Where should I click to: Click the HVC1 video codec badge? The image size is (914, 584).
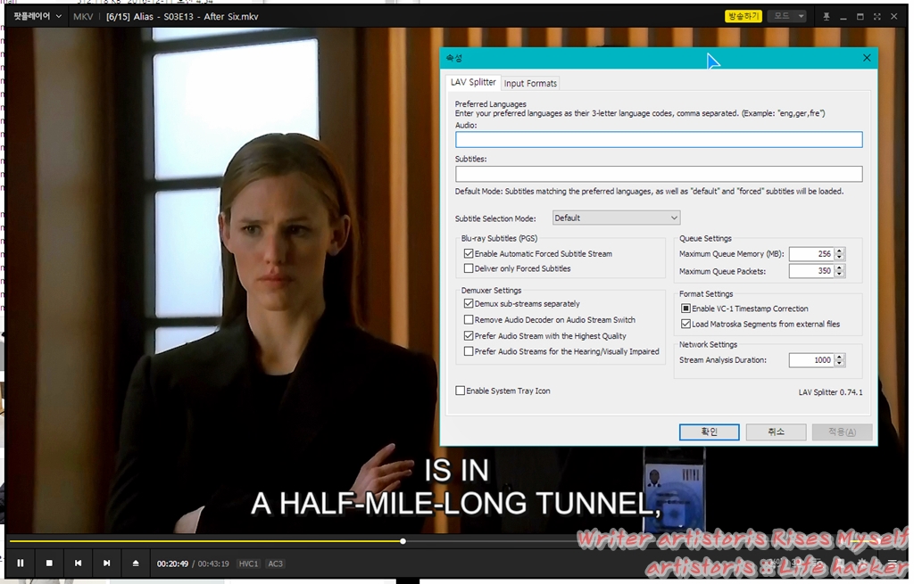point(248,563)
